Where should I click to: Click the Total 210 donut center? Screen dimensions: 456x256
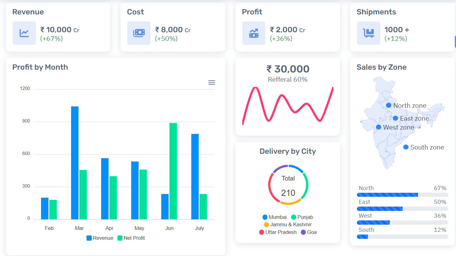tap(288, 184)
